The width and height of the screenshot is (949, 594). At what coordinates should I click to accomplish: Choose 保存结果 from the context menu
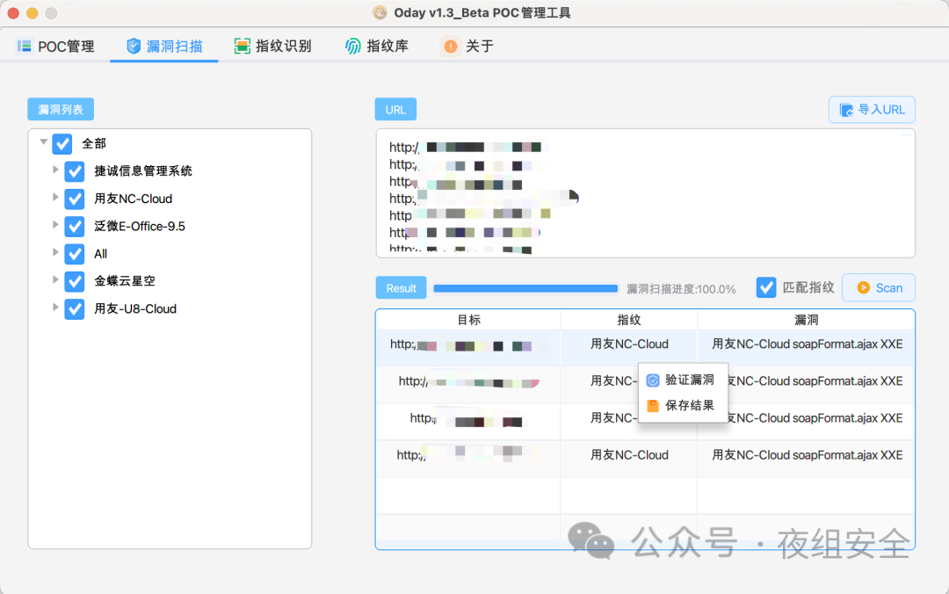(684, 406)
